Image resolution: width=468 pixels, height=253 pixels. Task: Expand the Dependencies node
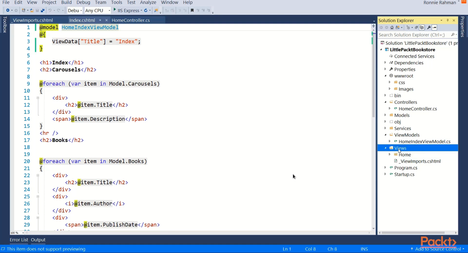tap(385, 63)
